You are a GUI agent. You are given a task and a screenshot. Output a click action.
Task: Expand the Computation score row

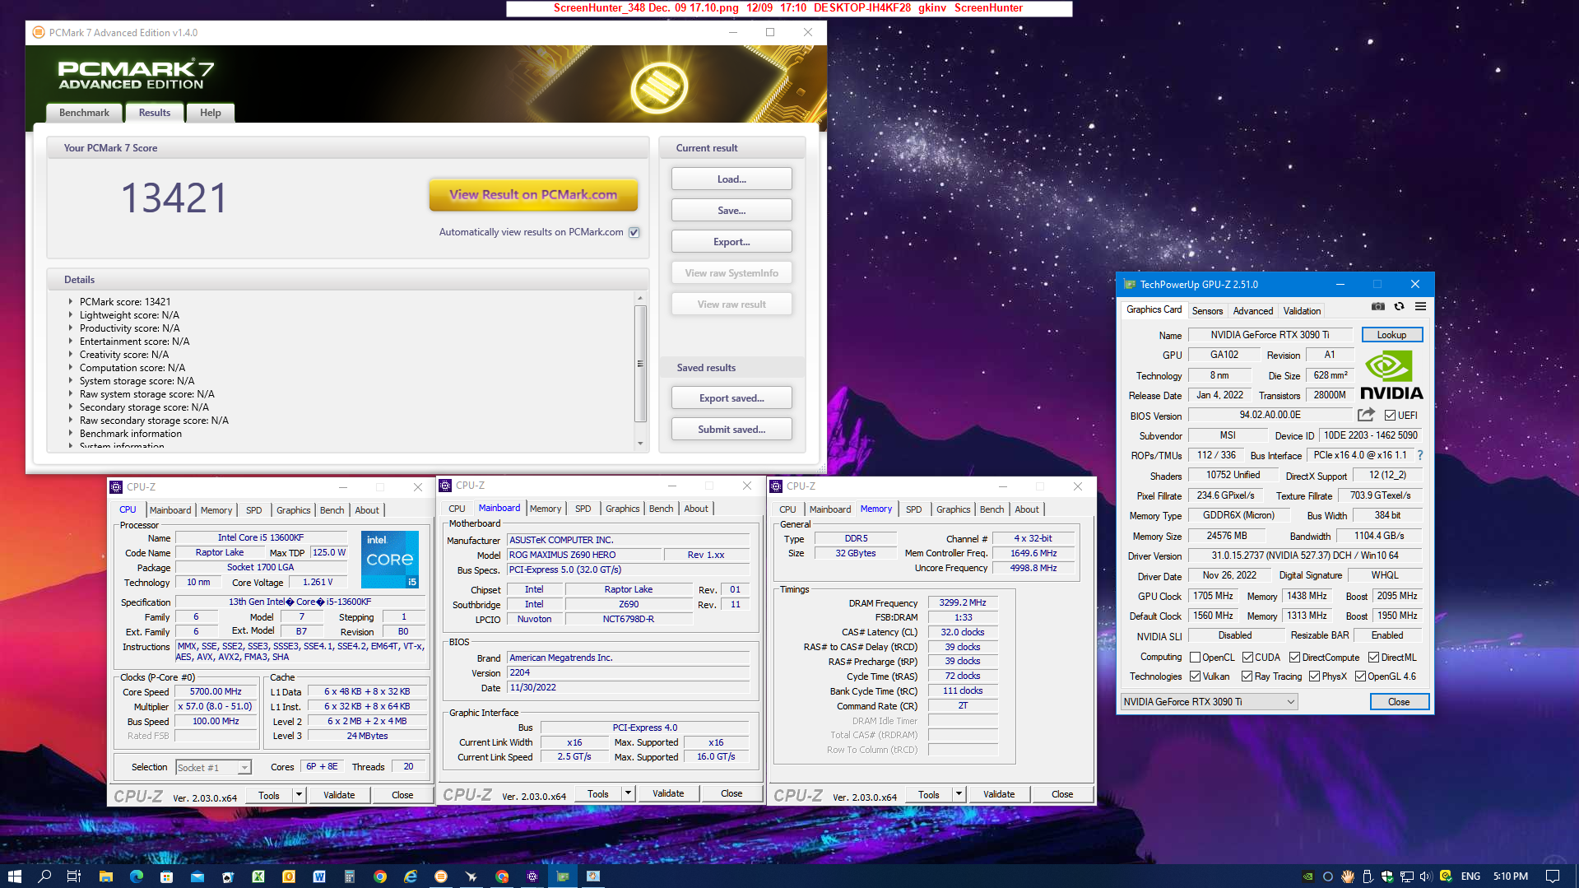71,368
